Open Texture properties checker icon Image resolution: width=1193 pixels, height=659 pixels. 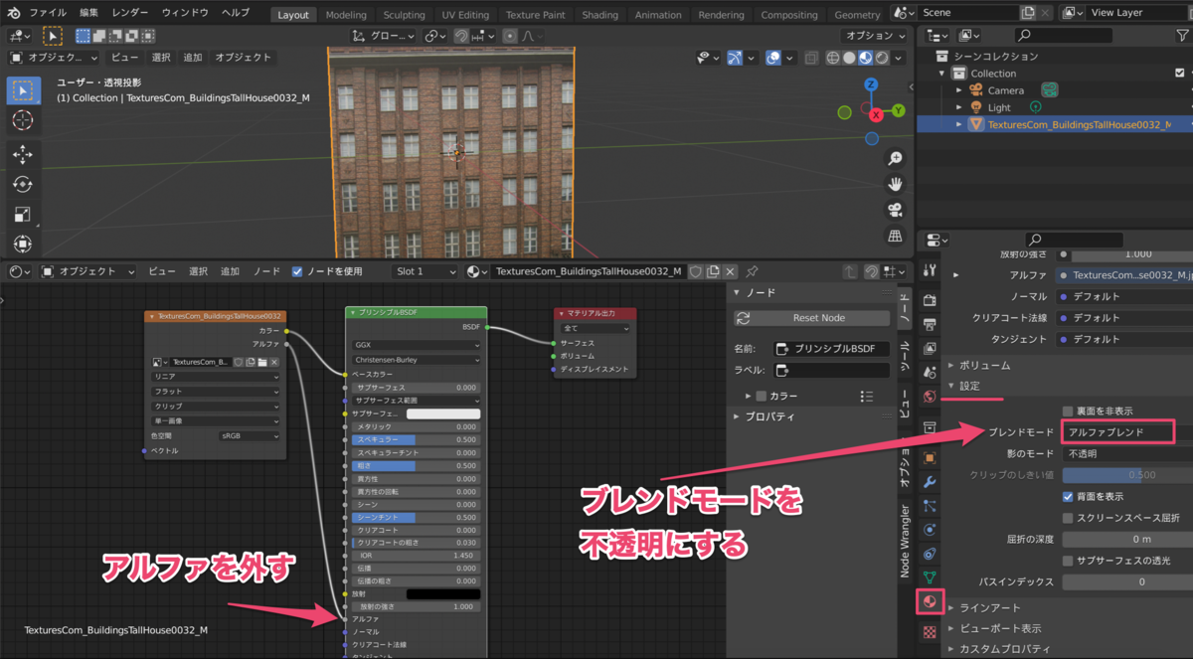[x=930, y=631]
